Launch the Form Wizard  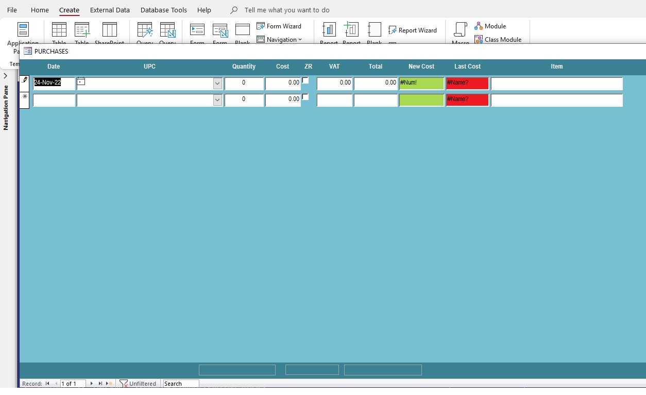click(279, 26)
